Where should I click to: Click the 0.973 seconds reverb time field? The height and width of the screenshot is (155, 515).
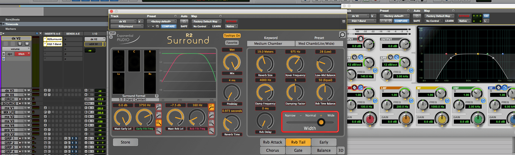(232, 111)
